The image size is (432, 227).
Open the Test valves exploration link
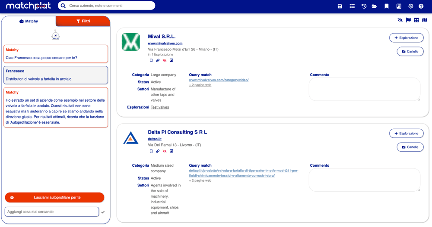160,107
